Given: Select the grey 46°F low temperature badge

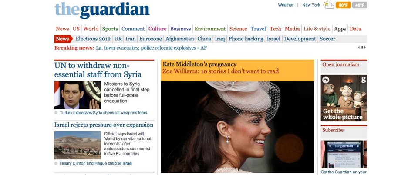Looking at the screenshot, I should click(360, 5).
